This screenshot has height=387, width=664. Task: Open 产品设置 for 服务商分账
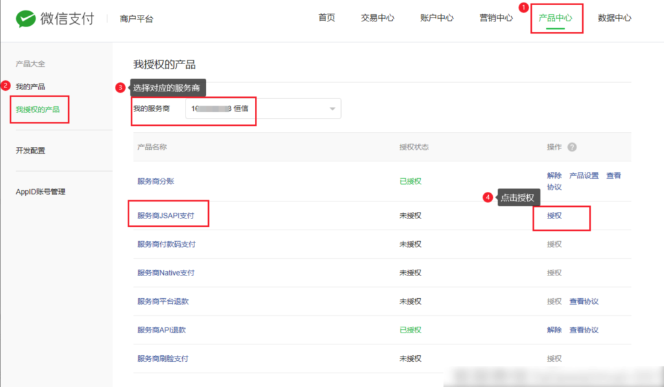point(583,176)
